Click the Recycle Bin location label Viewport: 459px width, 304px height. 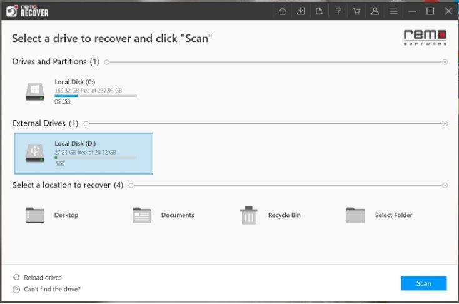285,215
